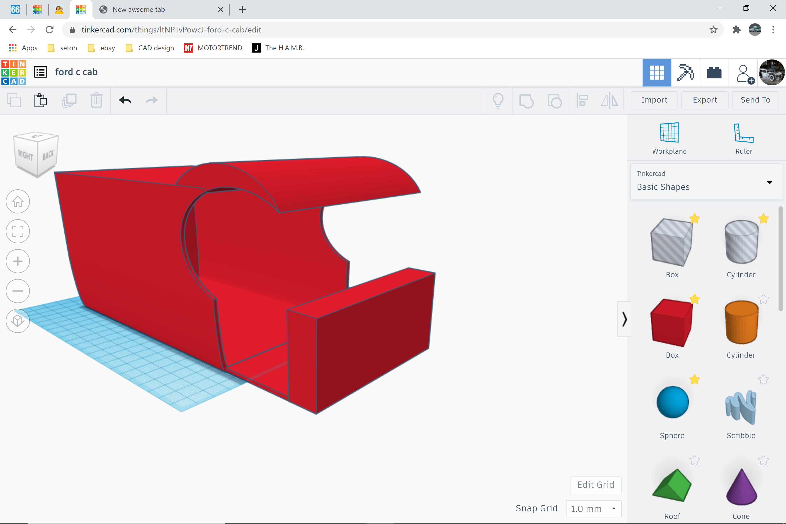Toggle Show All lightbulb icon
786x524 pixels.
click(x=498, y=100)
